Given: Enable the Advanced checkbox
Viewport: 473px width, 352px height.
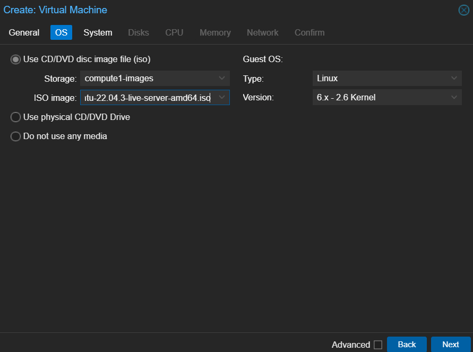Looking at the screenshot, I should [x=378, y=345].
